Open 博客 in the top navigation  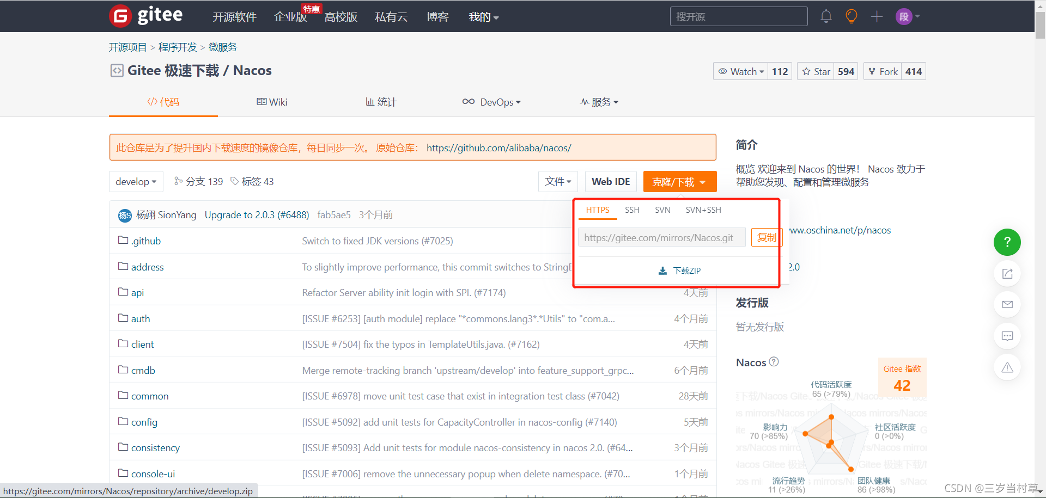pos(437,17)
